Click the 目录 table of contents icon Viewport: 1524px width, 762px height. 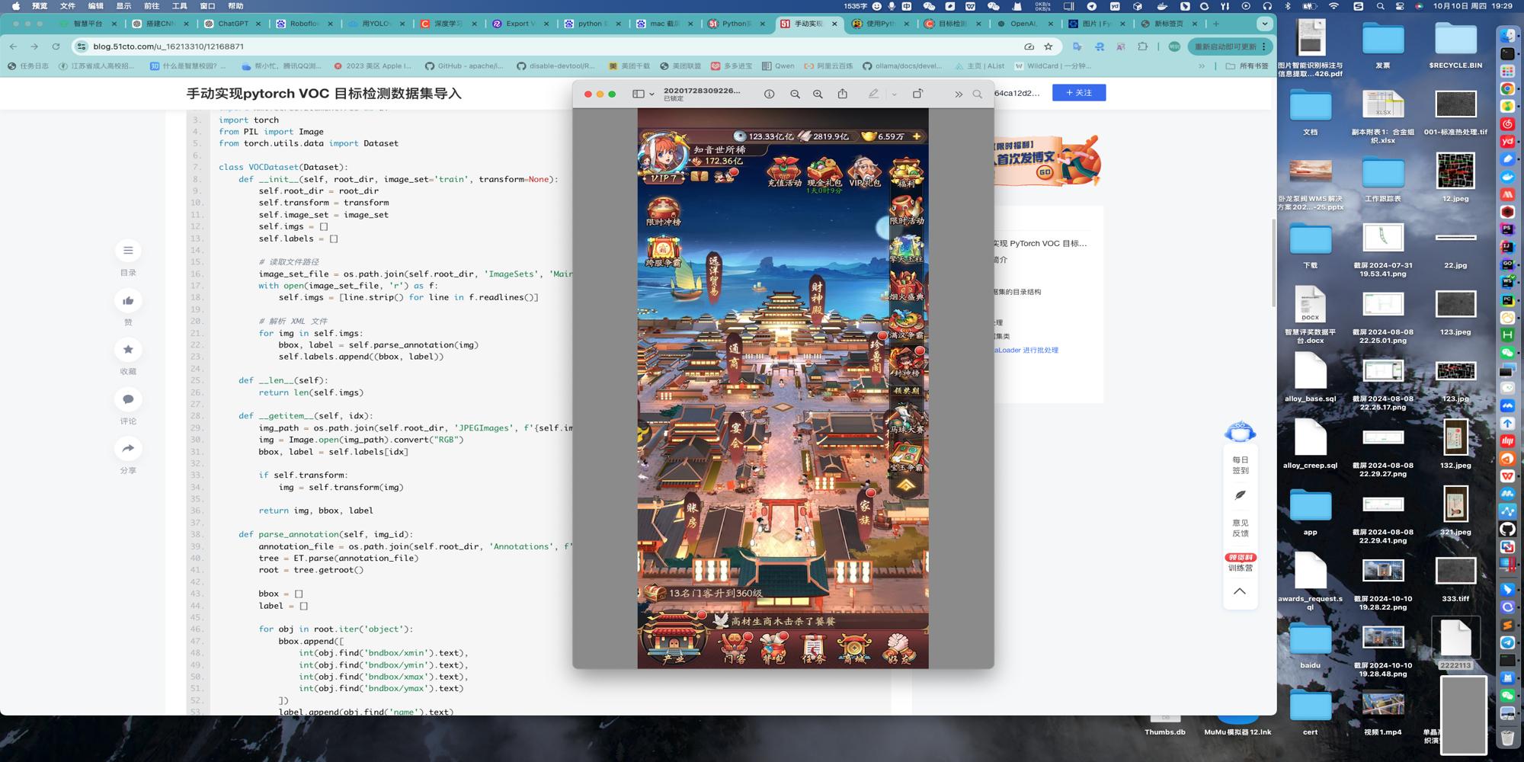[x=128, y=251]
